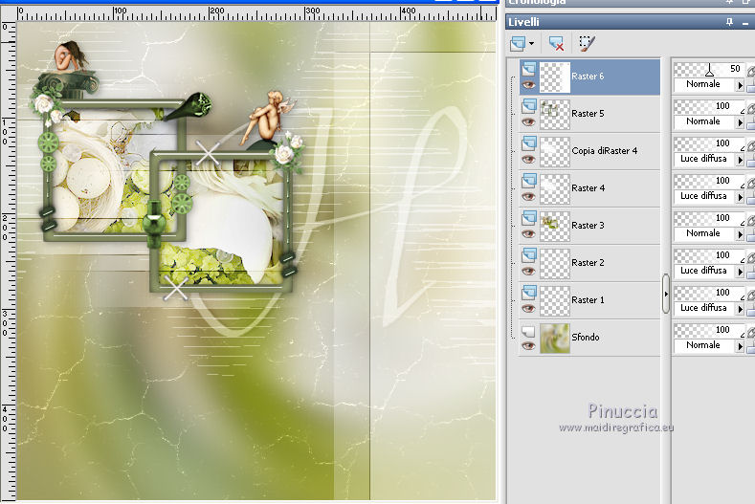755x504 pixels.
Task: Open Copia diRaster 4 Luce diffusa dropdown
Action: click(x=740, y=160)
